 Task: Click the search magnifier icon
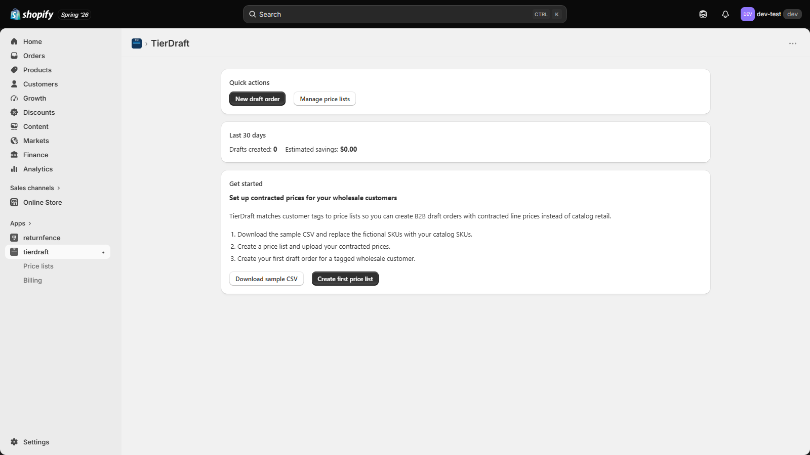253,14
